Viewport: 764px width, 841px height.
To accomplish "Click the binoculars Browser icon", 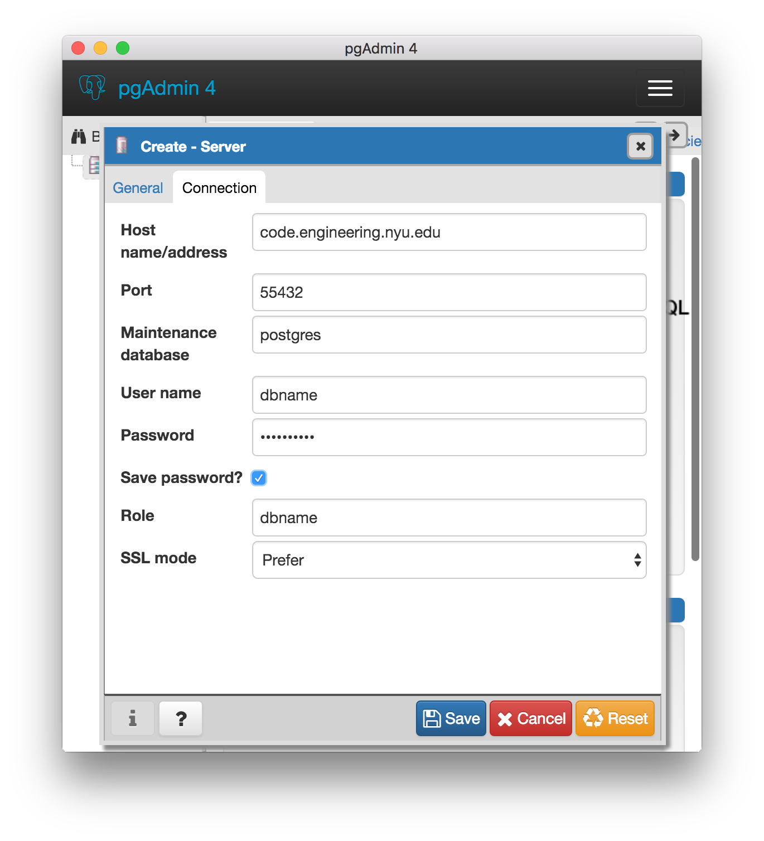I will 79,136.
